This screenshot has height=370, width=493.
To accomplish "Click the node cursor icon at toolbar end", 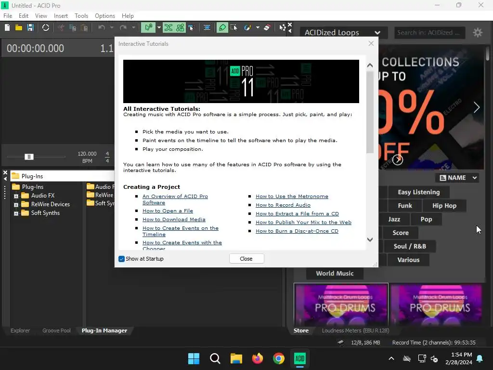I will pos(282,27).
